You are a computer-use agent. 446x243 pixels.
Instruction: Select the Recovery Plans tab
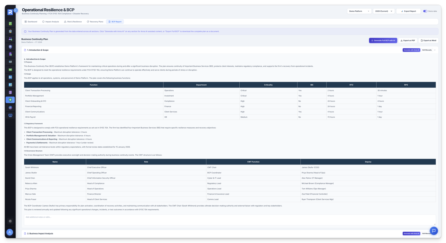click(95, 21)
